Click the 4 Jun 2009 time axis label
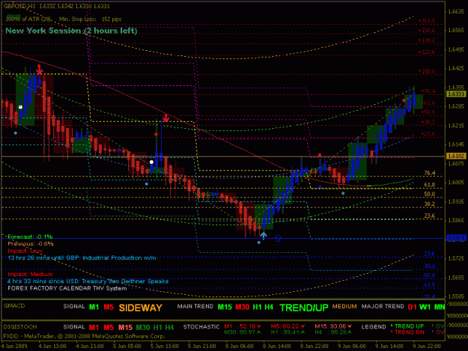The height and width of the screenshot is (351, 468). [x=14, y=346]
